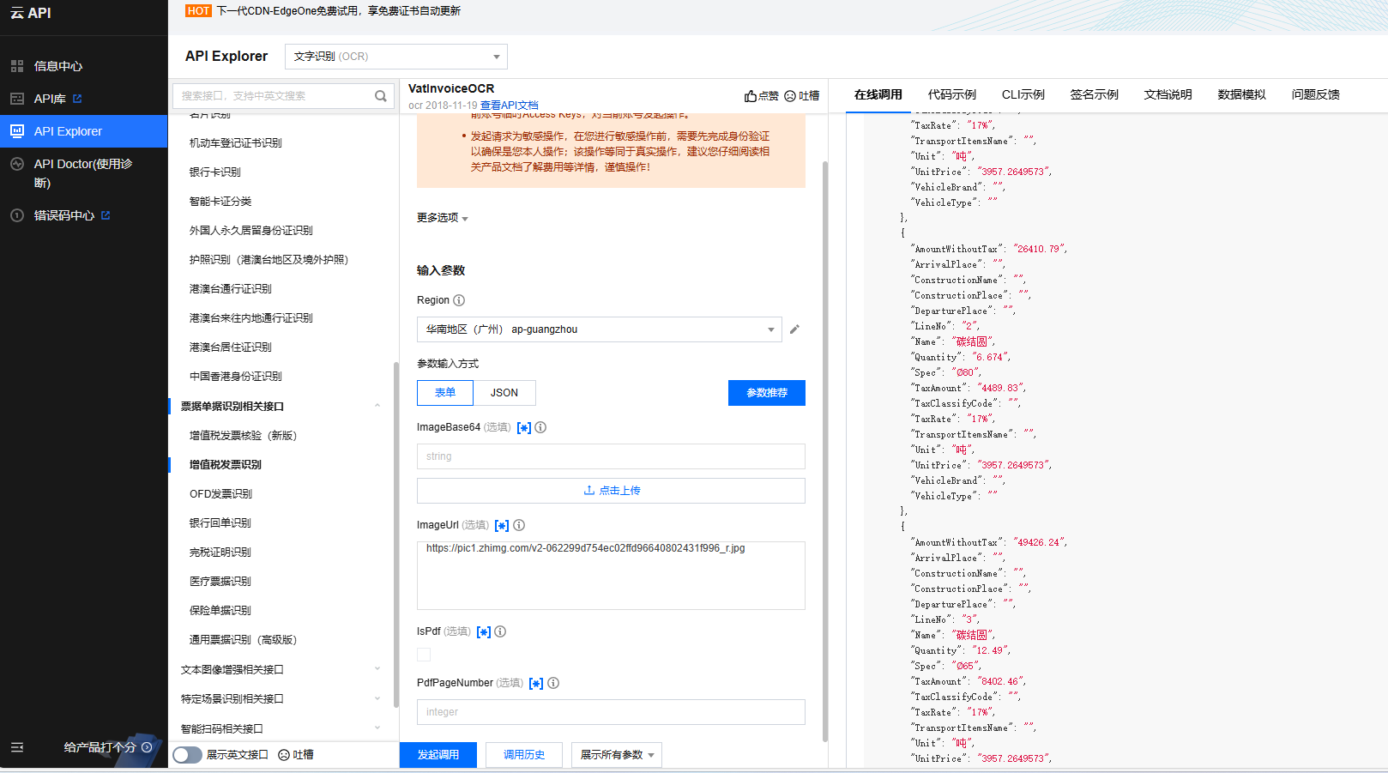Click the Region info icon
Image resolution: width=1388 pixels, height=773 pixels.
459,300
